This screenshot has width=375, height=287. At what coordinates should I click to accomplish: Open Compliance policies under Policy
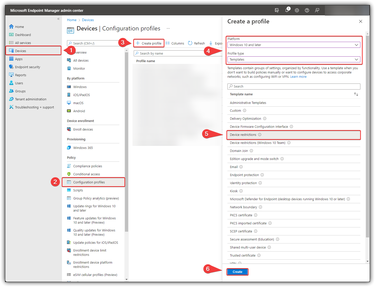pyautogui.click(x=88, y=166)
